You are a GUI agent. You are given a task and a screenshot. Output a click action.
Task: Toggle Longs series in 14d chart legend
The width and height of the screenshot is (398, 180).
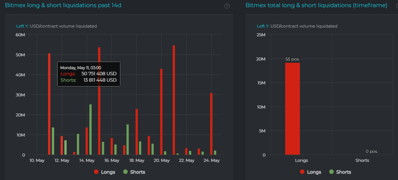104,172
